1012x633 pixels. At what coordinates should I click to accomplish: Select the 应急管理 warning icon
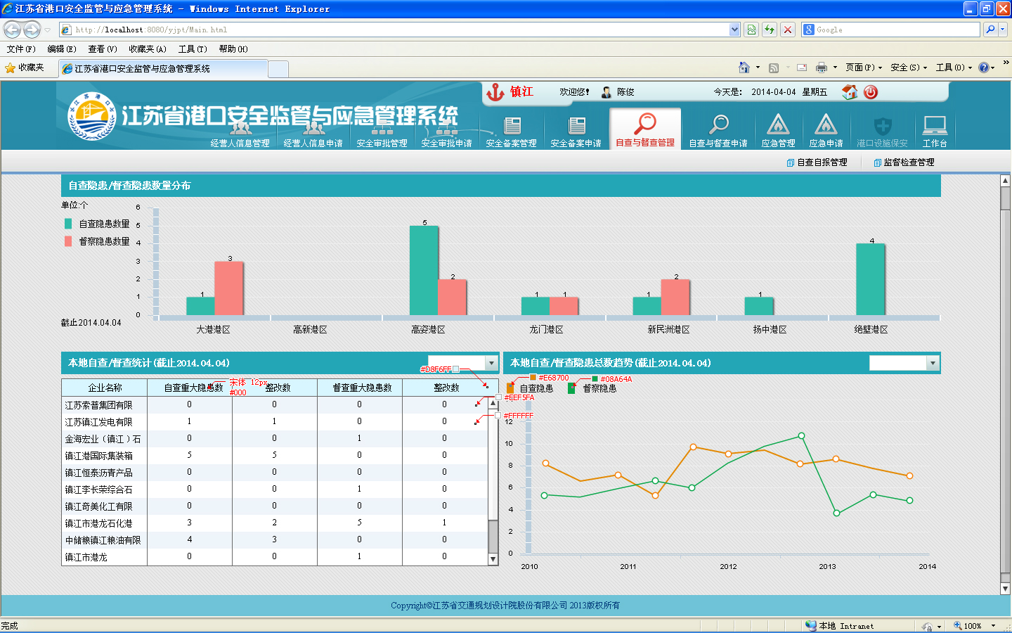[x=778, y=126]
